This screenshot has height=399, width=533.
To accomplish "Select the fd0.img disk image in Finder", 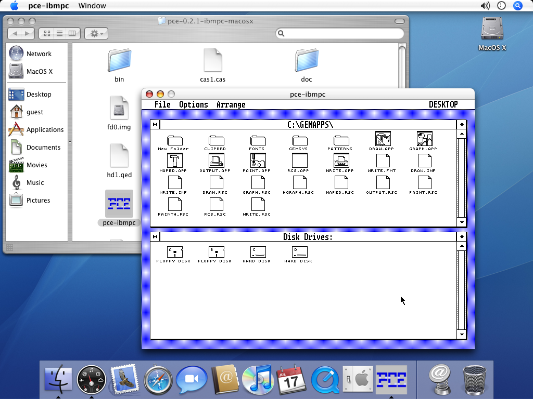I will click(x=119, y=108).
